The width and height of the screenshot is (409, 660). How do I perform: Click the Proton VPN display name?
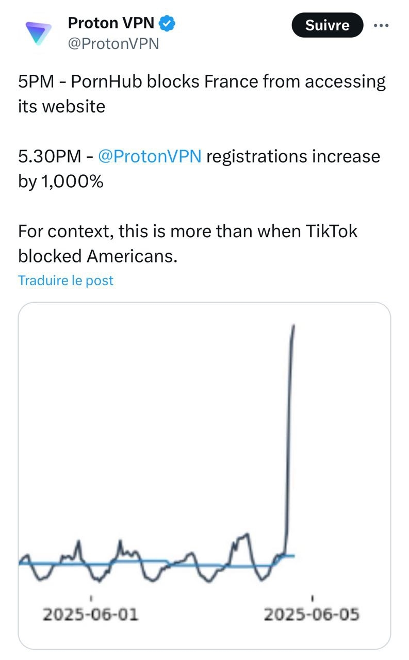point(111,23)
